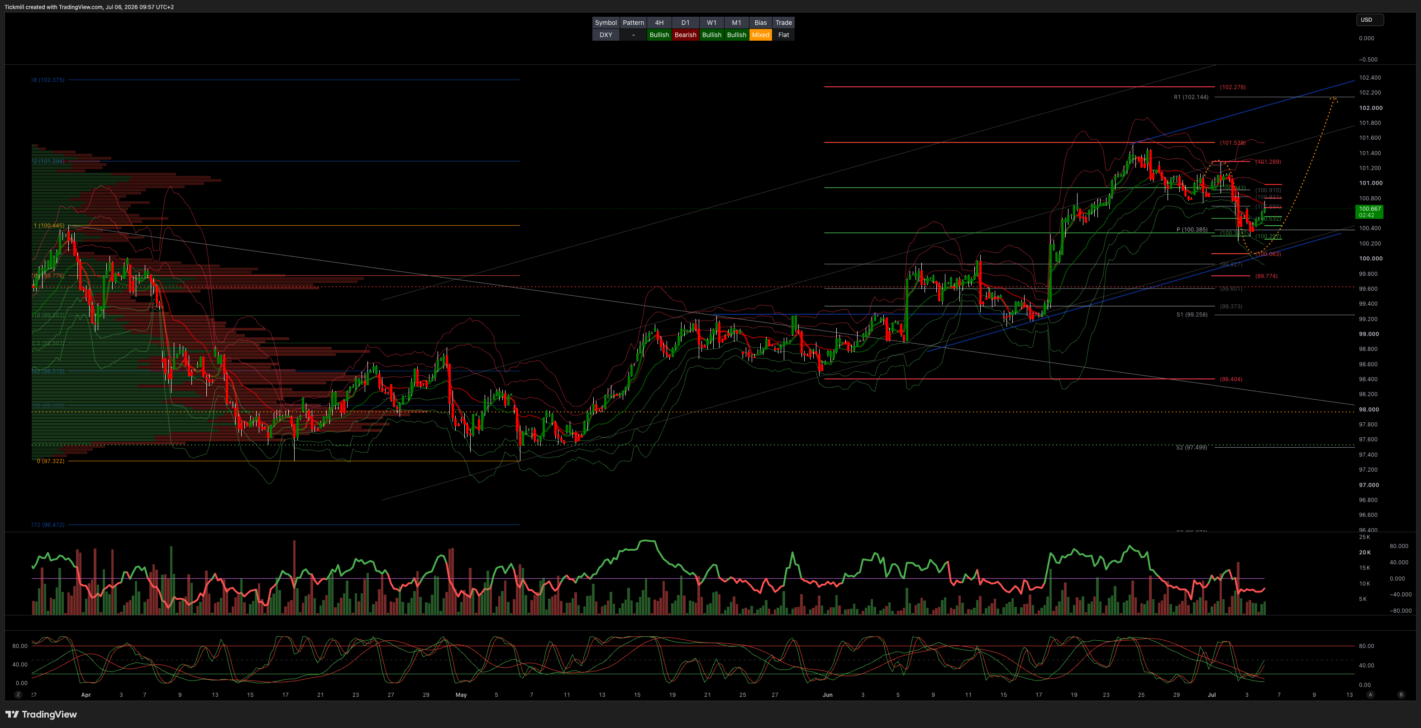Click the Trade header cell
This screenshot has height=728, width=1421.
[x=783, y=23]
